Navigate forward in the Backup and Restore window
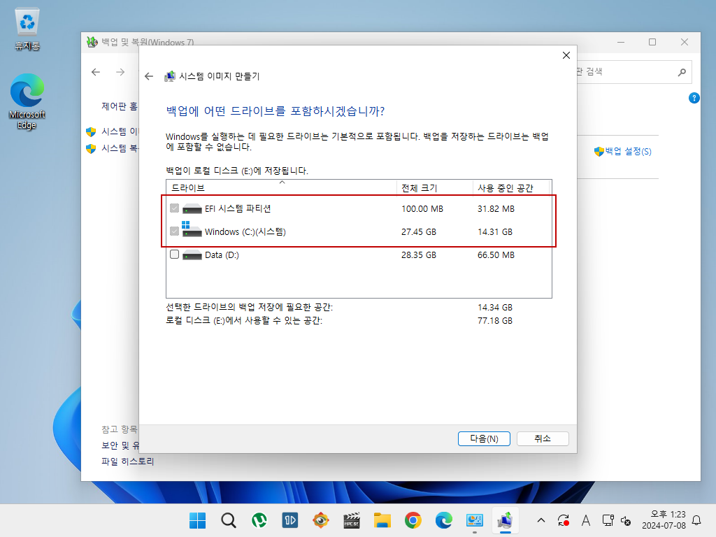The height and width of the screenshot is (537, 716). tap(120, 72)
